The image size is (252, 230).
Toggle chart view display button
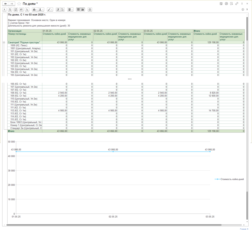[x=83, y=10]
